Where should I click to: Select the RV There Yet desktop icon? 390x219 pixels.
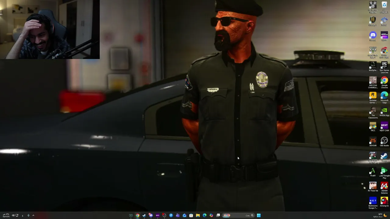[373, 187]
